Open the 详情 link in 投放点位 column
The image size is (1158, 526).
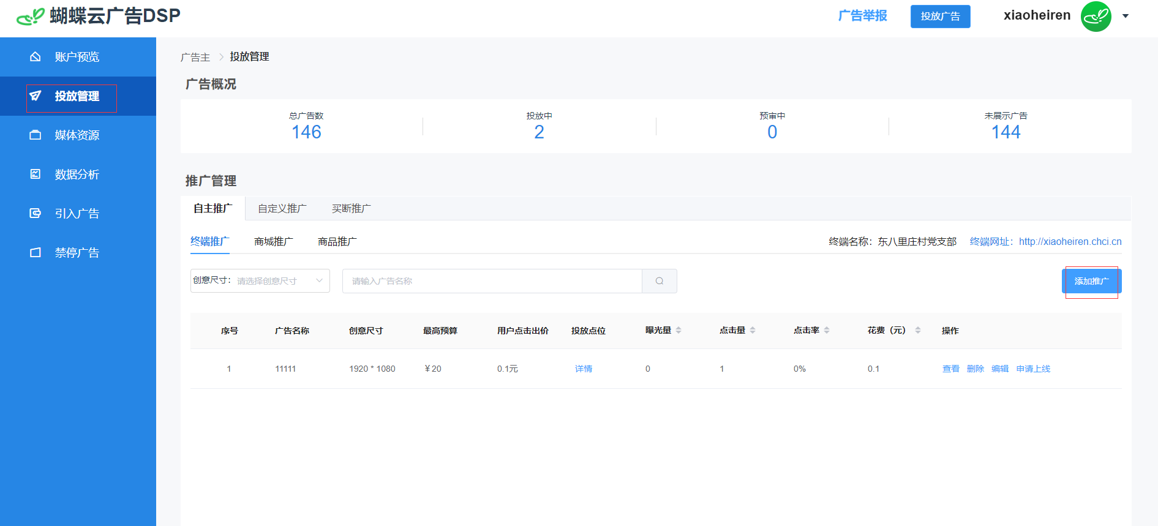pyautogui.click(x=584, y=369)
